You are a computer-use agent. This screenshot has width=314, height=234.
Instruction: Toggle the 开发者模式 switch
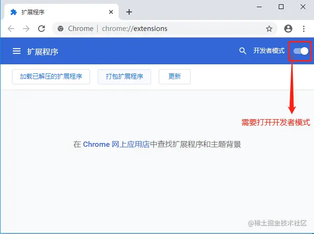click(x=301, y=51)
